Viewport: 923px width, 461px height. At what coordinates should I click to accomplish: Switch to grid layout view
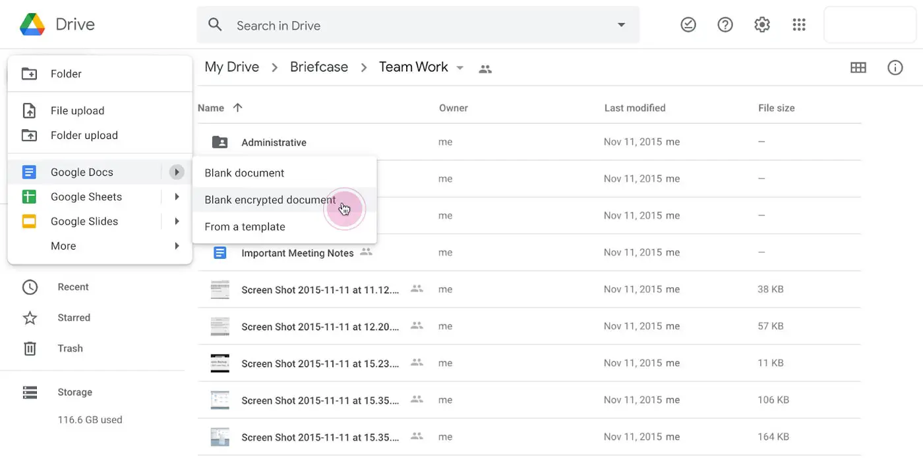coord(858,67)
